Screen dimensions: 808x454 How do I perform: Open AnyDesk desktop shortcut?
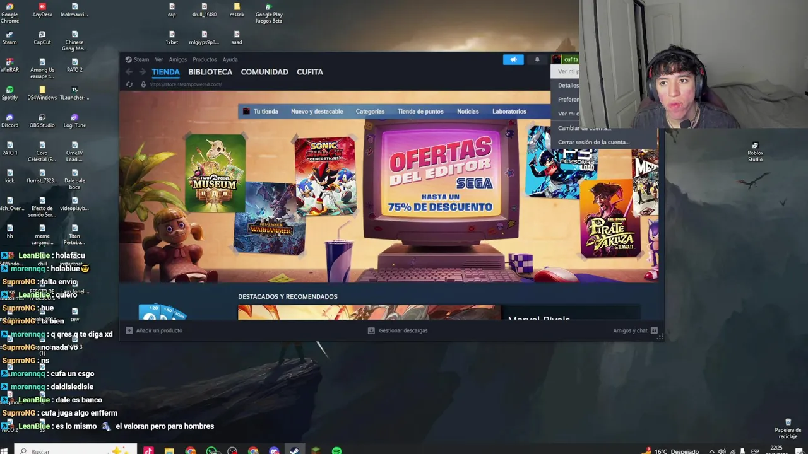(x=42, y=10)
